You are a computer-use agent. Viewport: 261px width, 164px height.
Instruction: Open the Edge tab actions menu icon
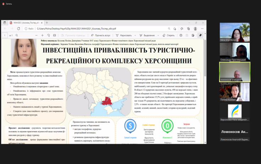(5, 23)
